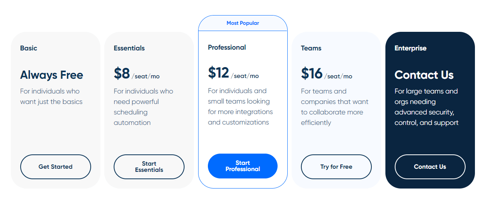Select the Basic plan title
Image resolution: width=487 pixels, height=199 pixels.
click(x=29, y=48)
